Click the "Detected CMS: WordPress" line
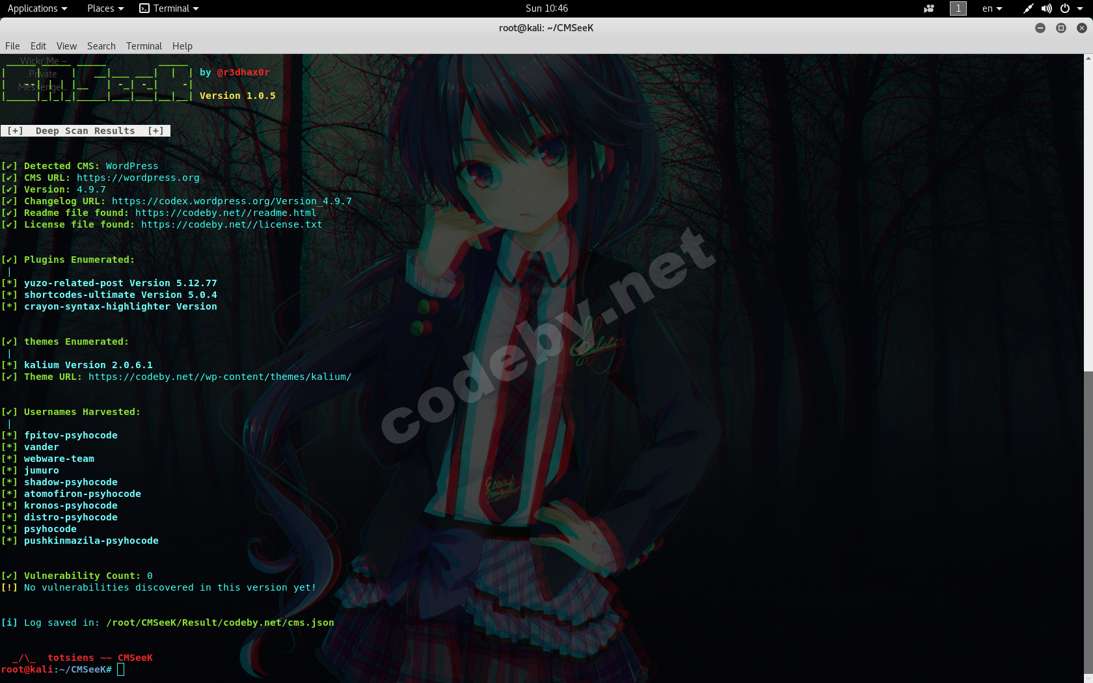 [x=79, y=166]
